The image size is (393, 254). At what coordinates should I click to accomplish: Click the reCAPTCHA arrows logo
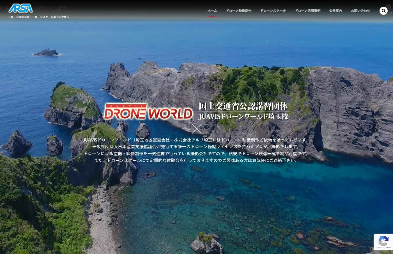[x=383, y=241]
